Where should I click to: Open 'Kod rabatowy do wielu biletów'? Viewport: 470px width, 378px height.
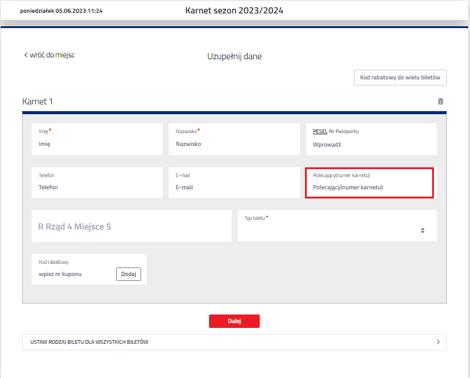pyautogui.click(x=400, y=78)
